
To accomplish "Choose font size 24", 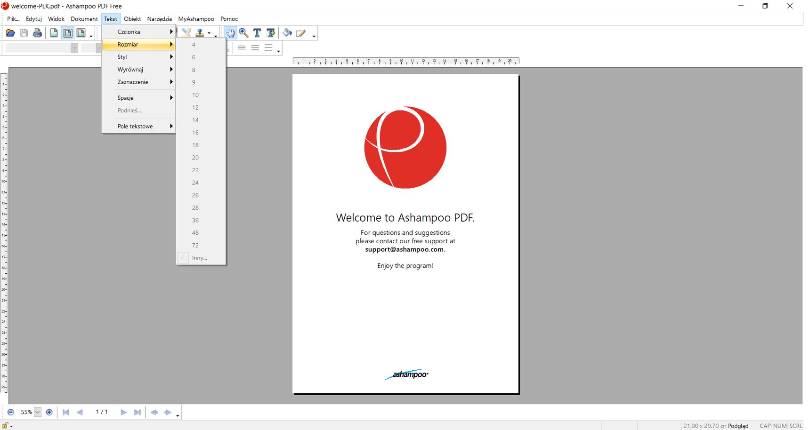I will tap(201, 183).
